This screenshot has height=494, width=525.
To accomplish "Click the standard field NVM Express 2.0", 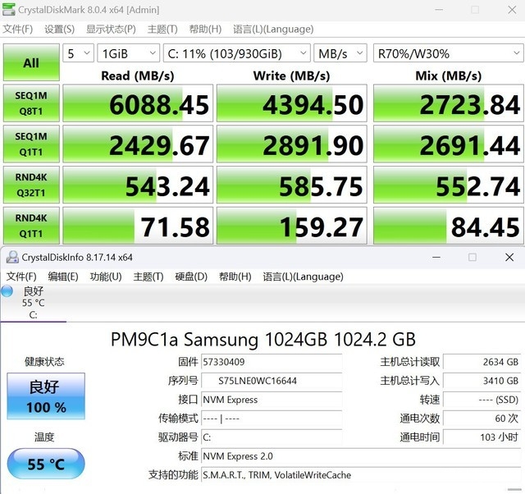I will point(361,455).
